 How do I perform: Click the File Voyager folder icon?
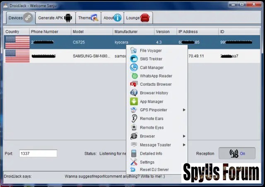[134, 50]
